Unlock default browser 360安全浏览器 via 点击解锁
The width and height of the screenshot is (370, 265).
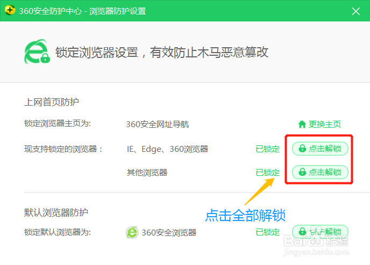pos(320,232)
